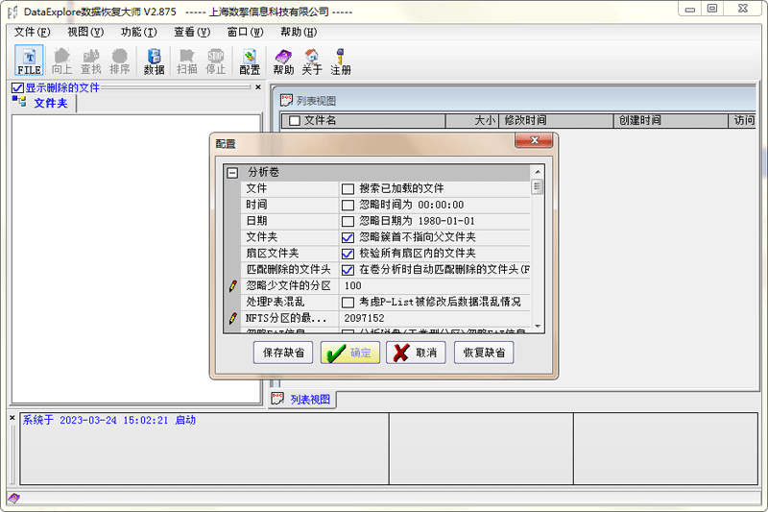The image size is (768, 512).
Task: Click the 系统于 2023-03-24 startup log line
Action: coord(108,420)
